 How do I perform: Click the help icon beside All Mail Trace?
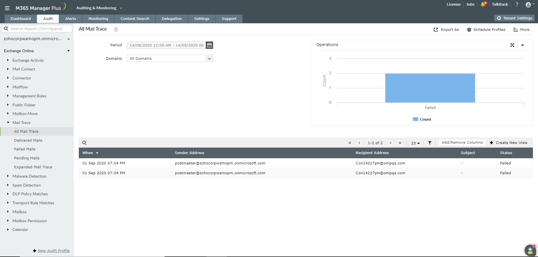click(x=116, y=29)
